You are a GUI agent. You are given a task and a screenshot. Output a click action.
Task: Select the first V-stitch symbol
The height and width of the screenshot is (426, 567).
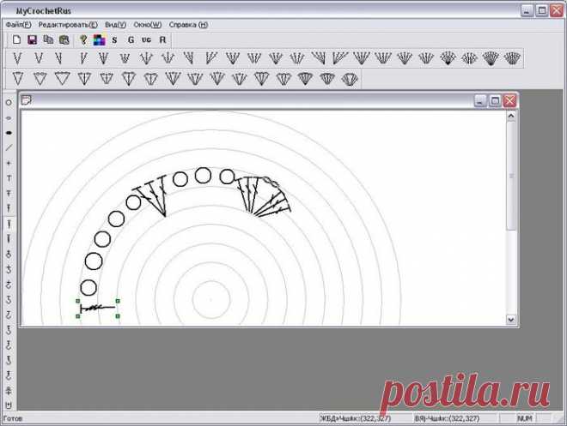point(17,58)
